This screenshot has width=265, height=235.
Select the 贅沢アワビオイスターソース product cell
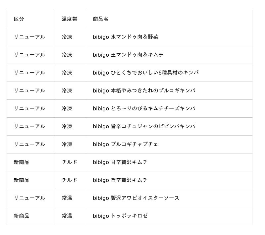pos(136,198)
